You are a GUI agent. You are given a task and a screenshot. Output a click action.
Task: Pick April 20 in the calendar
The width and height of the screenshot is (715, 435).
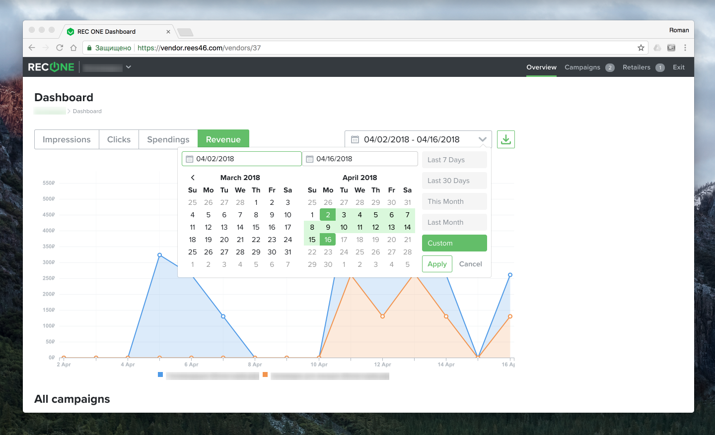391,240
